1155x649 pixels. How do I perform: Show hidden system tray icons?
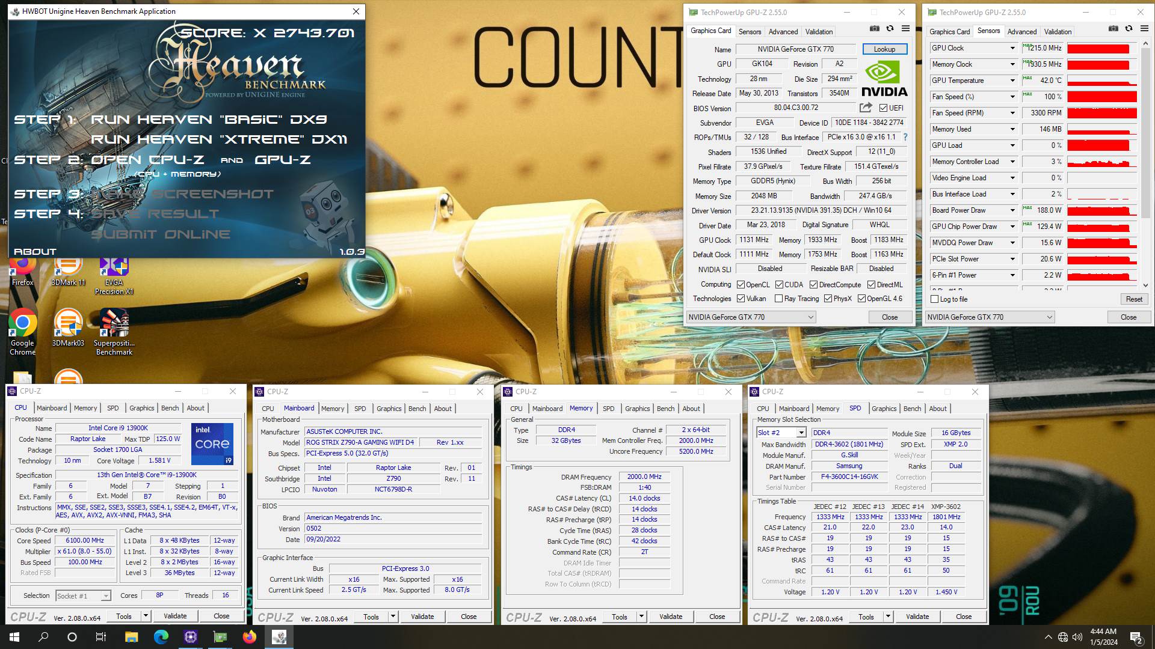1049,637
